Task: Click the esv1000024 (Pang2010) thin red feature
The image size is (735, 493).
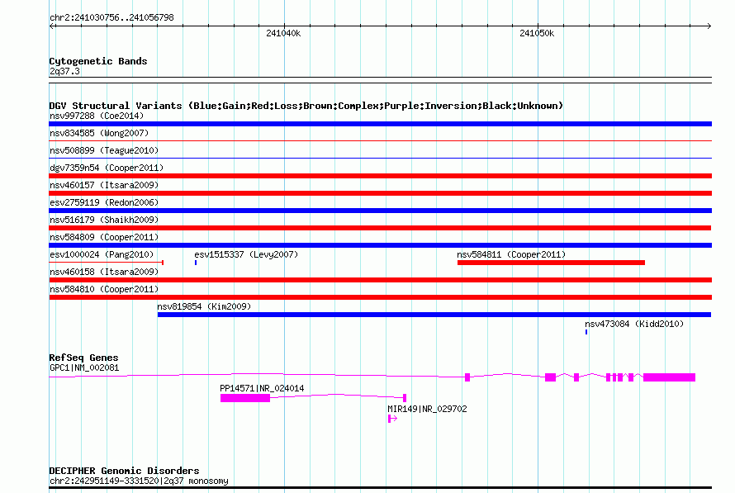Action: point(106,263)
